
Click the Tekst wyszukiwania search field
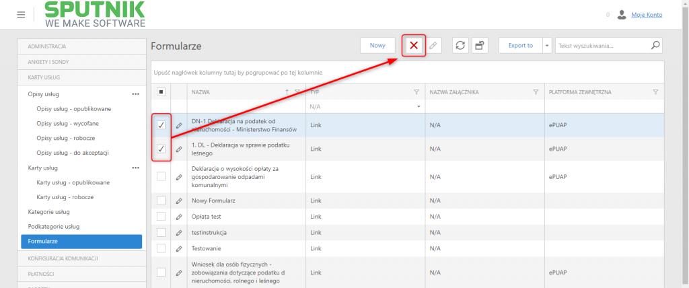(602, 45)
